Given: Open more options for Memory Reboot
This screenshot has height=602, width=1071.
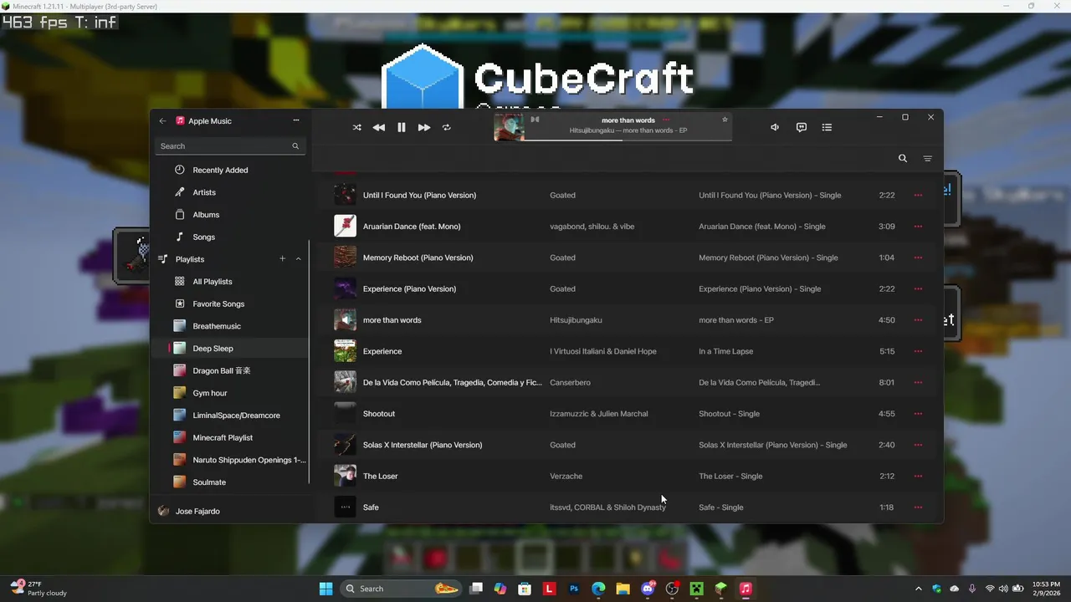Looking at the screenshot, I should (918, 258).
